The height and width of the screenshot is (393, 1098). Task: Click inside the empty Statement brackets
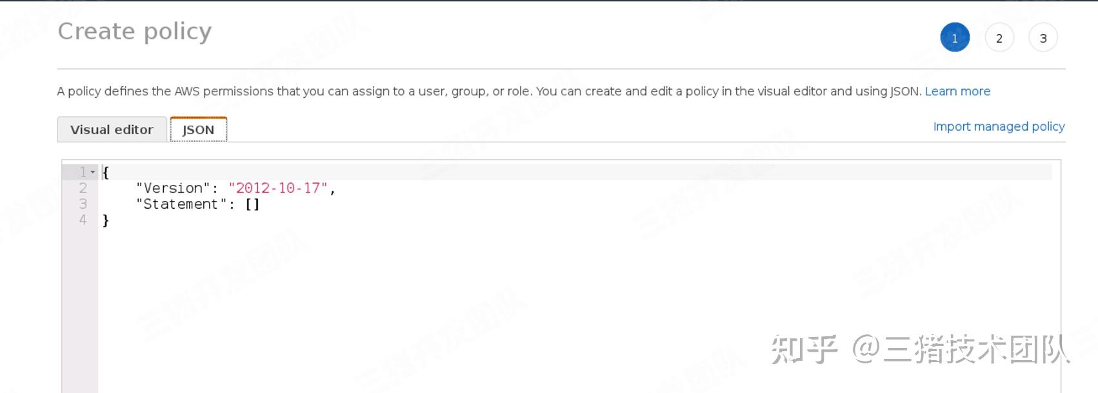[x=252, y=204]
